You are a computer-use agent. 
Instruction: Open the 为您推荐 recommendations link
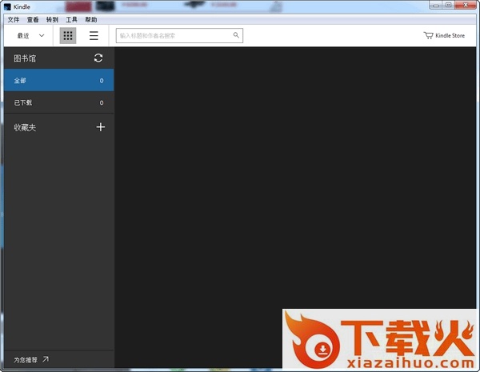(32, 360)
